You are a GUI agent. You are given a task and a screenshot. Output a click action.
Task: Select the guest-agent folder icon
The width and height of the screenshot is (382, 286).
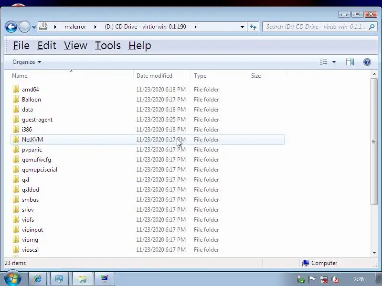[x=16, y=119]
